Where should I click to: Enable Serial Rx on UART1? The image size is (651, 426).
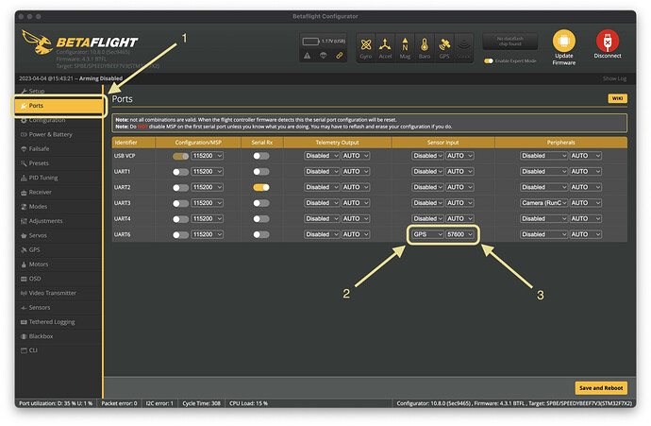[x=261, y=172]
